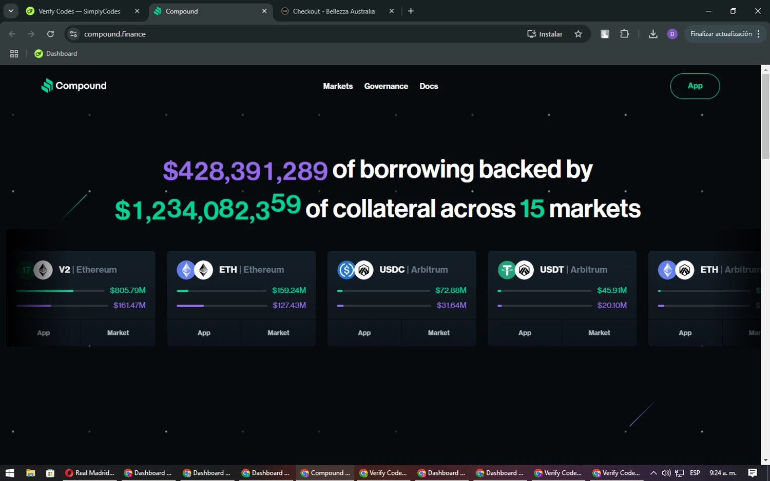Click Finalizar actualización button
770x481 pixels.
click(721, 34)
